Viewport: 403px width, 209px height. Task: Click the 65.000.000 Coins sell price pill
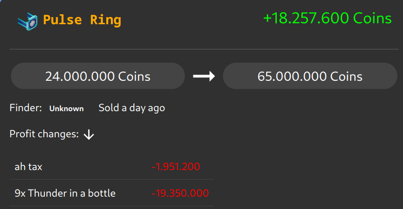[310, 76]
